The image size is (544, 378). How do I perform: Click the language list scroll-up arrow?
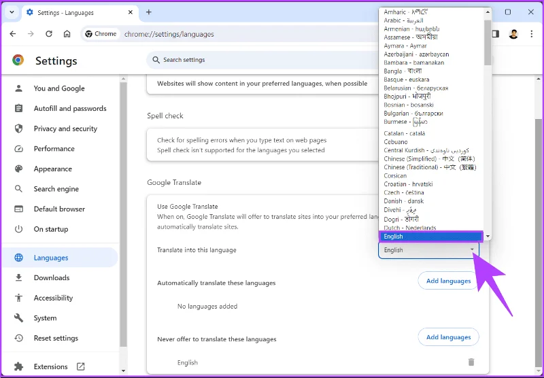point(488,12)
